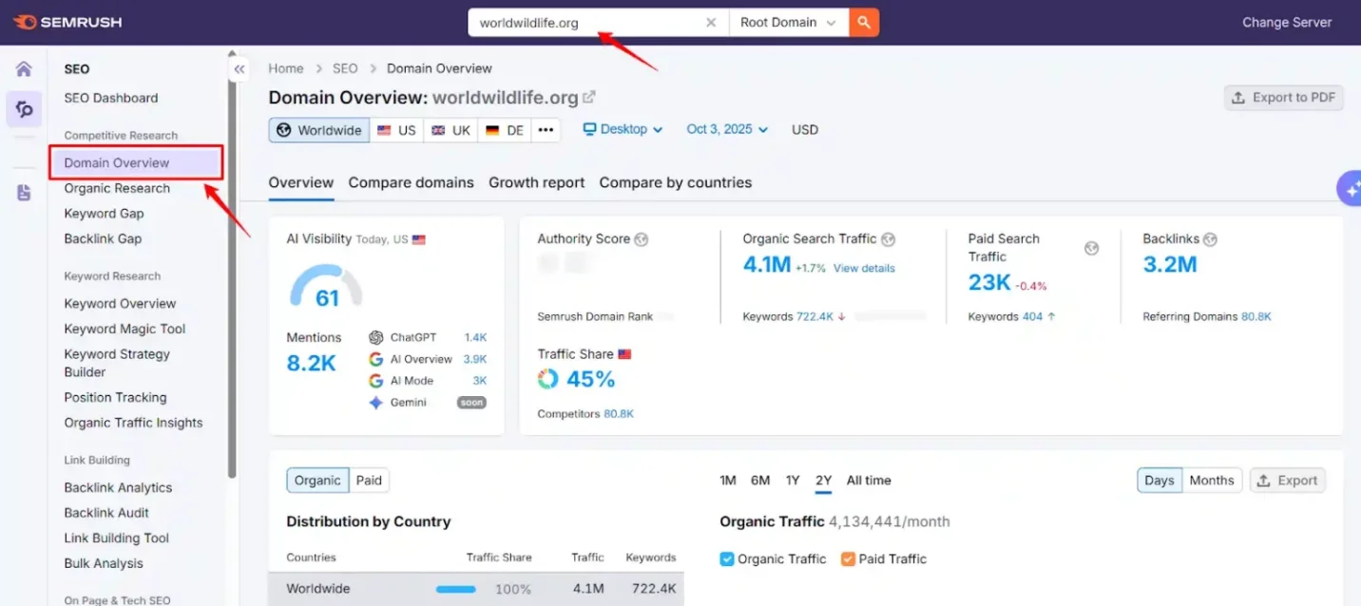The image size is (1361, 606).
Task: Open the Root Domain dropdown
Action: point(789,23)
